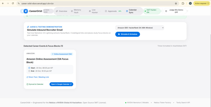Image resolution: width=211 pixels, height=107 pixels.
Task: Follow the Direct Test / Meeting Link
Action: coord(38,77)
